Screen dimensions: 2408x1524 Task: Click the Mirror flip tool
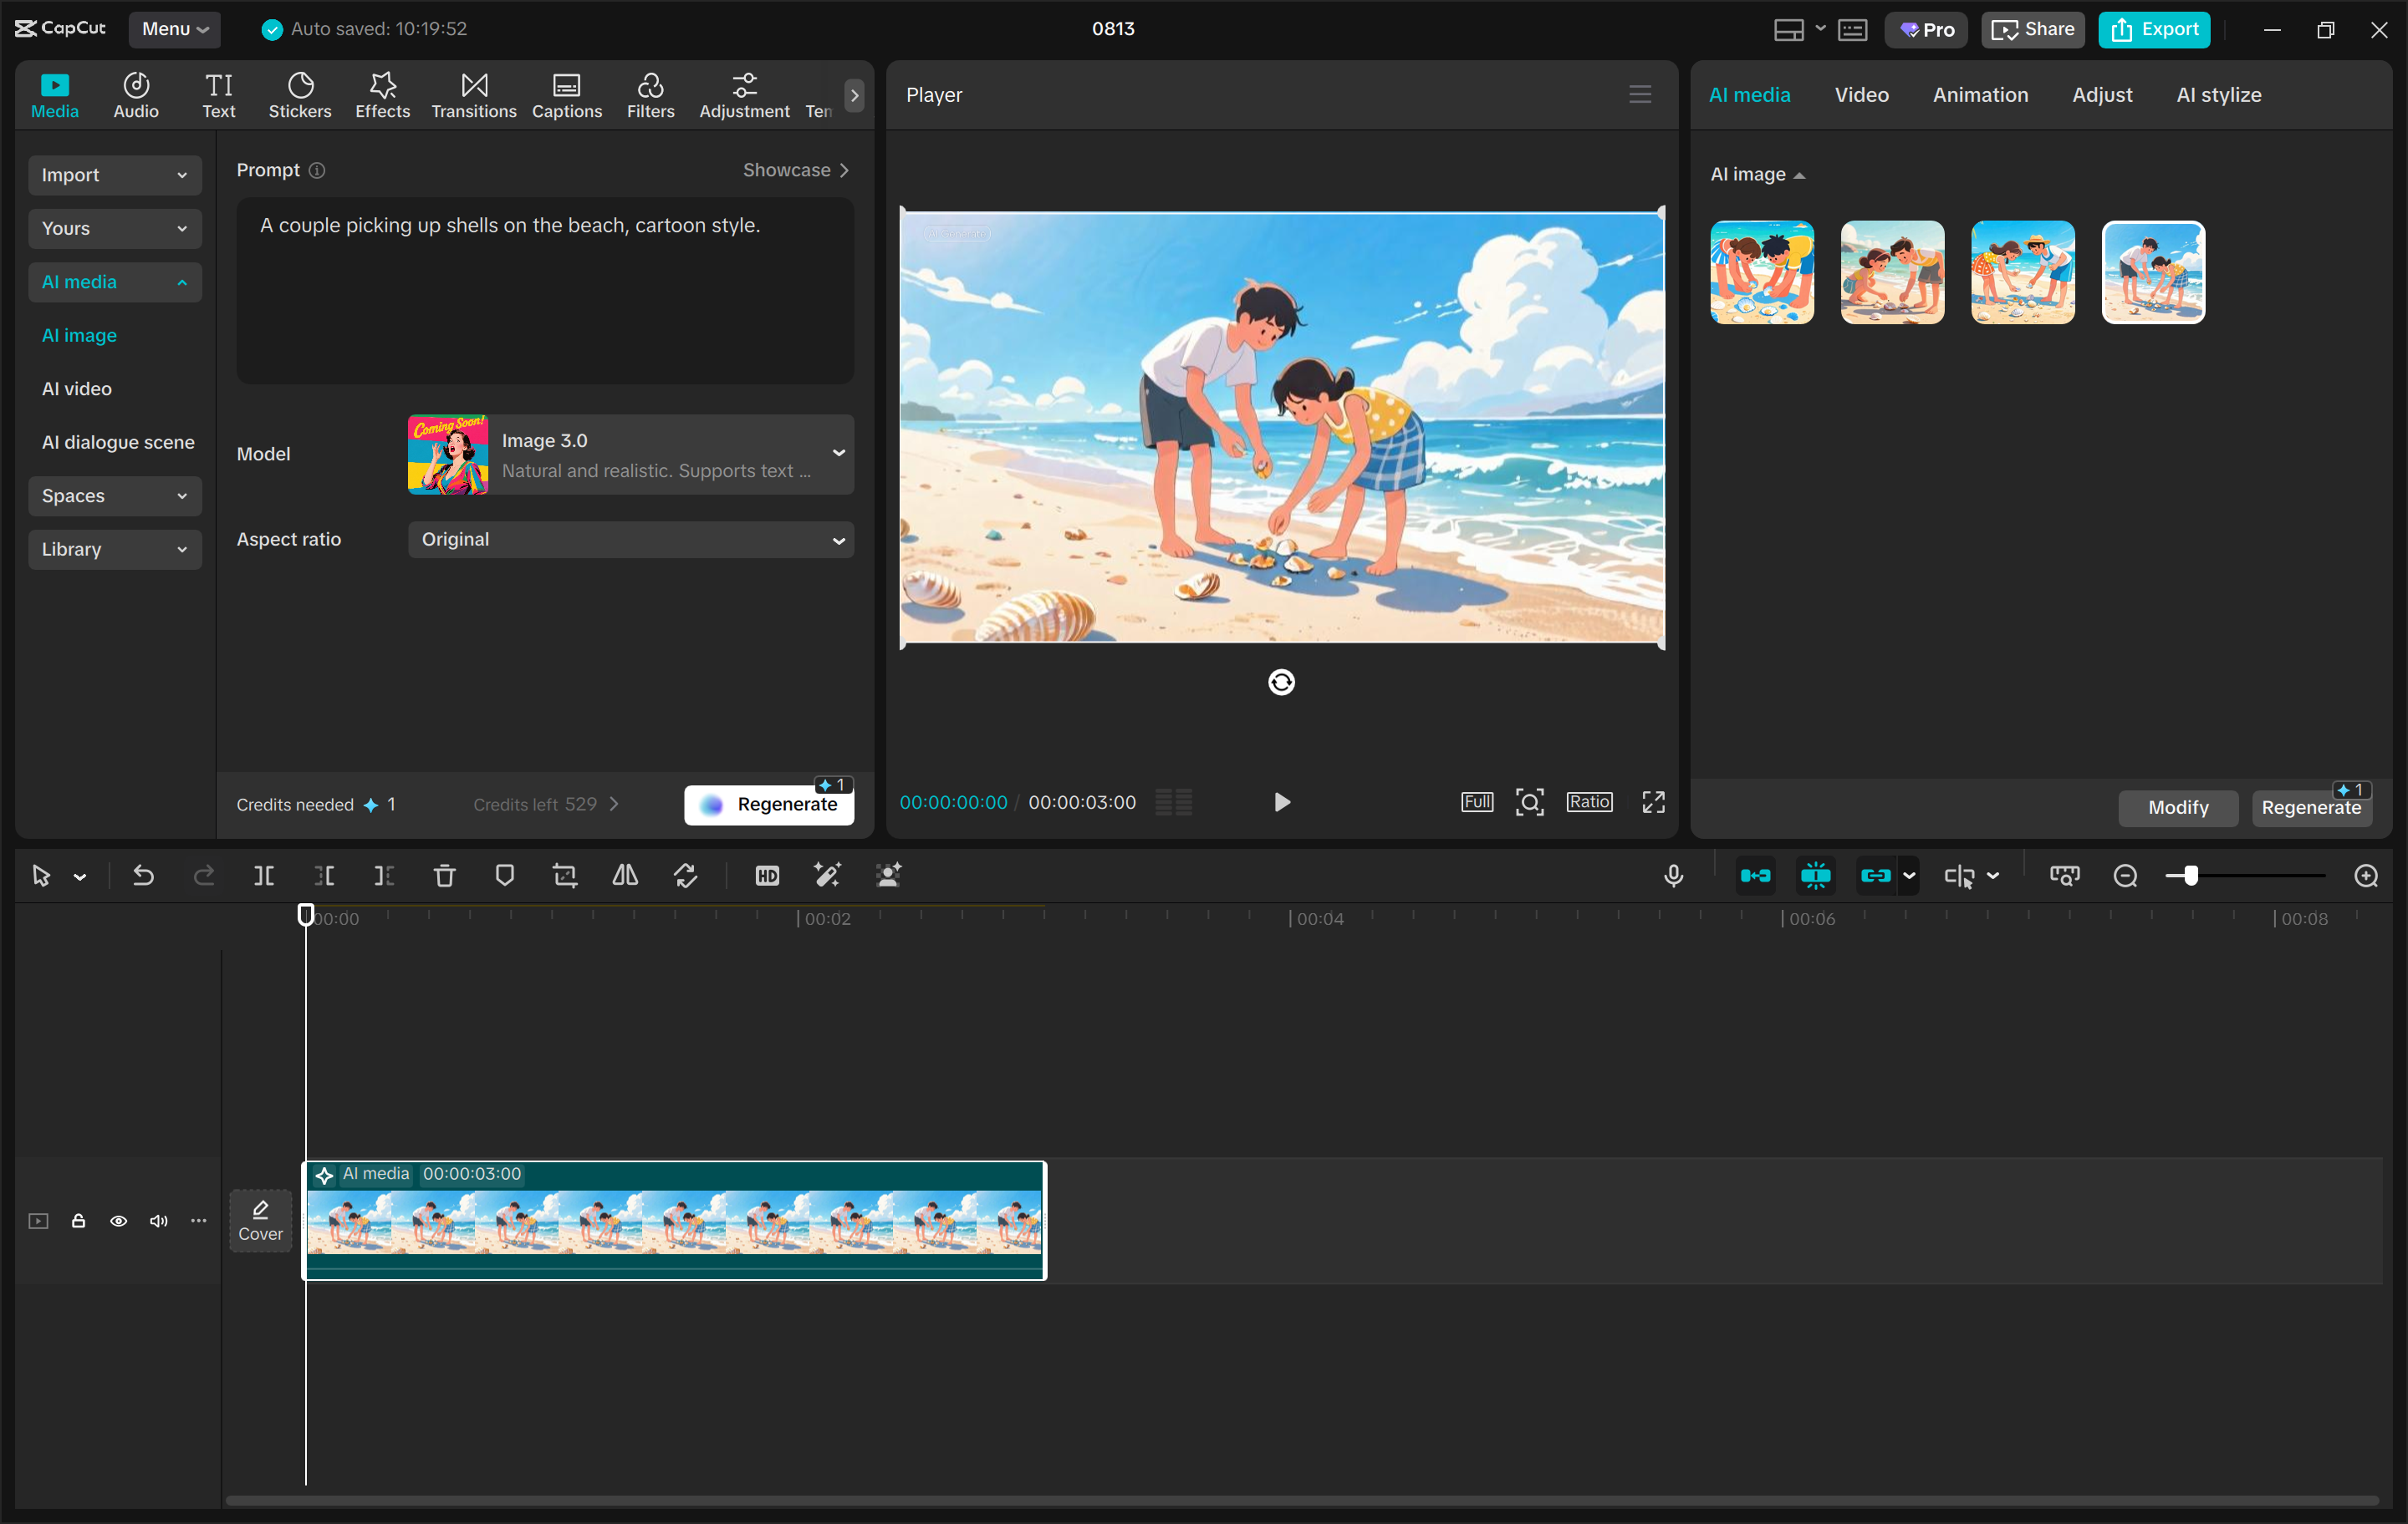(x=625, y=876)
